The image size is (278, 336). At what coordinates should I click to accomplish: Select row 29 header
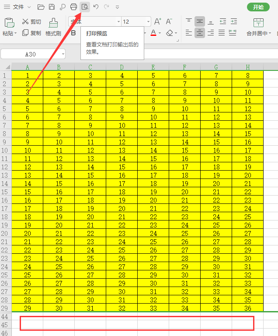click(x=6, y=308)
